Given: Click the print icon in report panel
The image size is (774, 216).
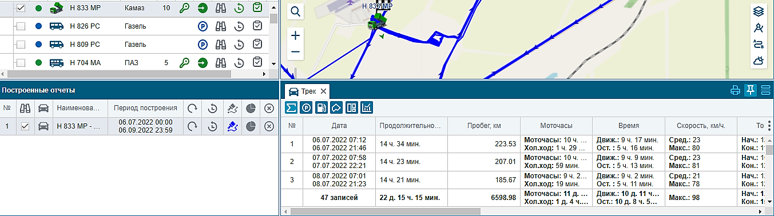Looking at the screenshot, I should [736, 90].
